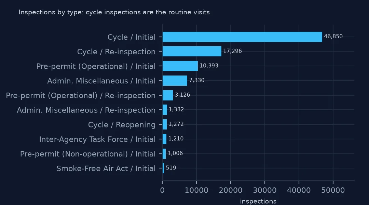Click the Pre-permit (Operational) / Initial bar
Viewport: 369px width, 205px height.
(x=180, y=66)
